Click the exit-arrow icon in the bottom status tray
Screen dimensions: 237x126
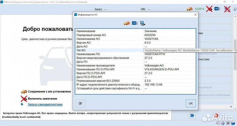(218, 123)
